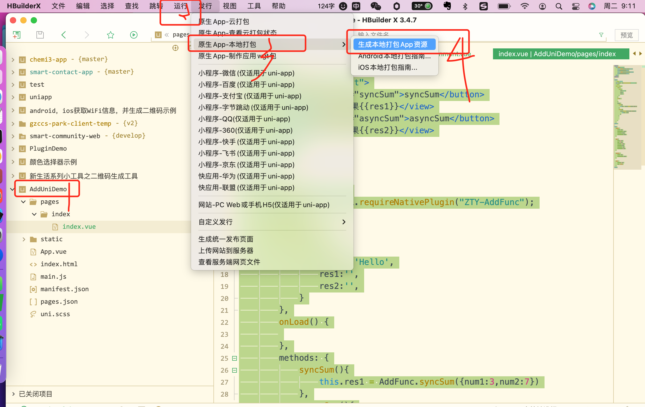Collapse the pages folder
The height and width of the screenshot is (407, 645).
click(x=23, y=202)
